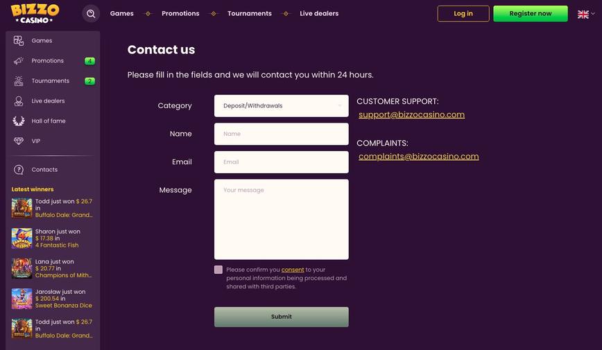Submit the contact form
602x350 pixels.
(282, 317)
